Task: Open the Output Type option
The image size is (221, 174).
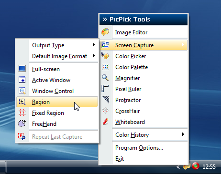Action: tap(57, 45)
